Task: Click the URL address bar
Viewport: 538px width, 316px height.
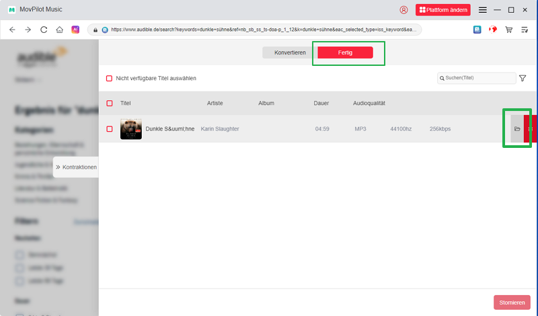Action: (255, 30)
